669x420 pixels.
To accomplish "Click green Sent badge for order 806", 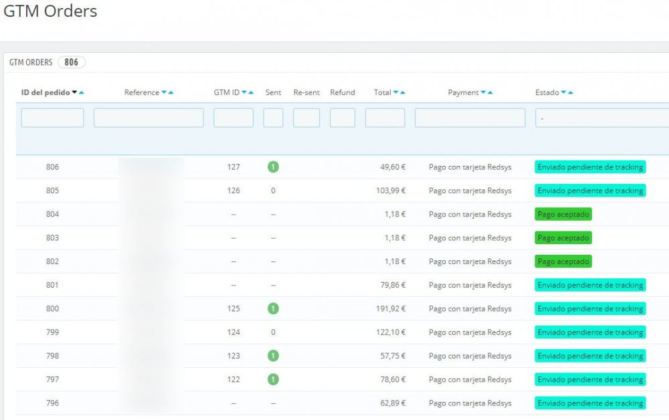I will click(x=273, y=167).
